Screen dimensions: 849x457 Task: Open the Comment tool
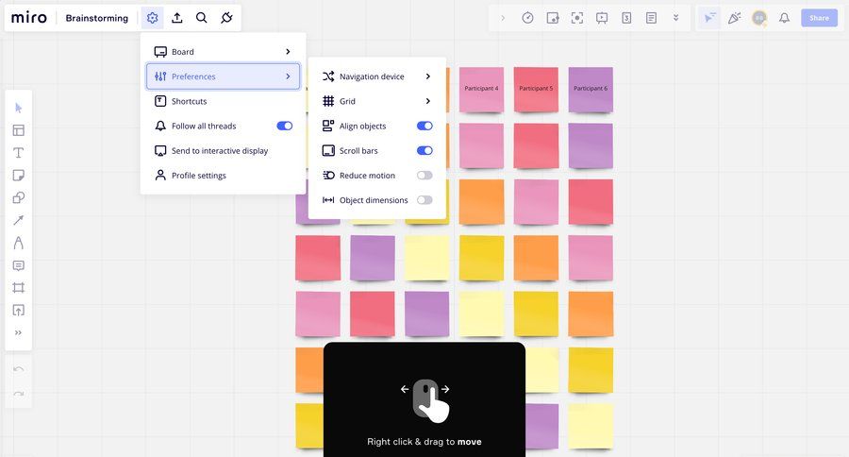[x=18, y=265]
